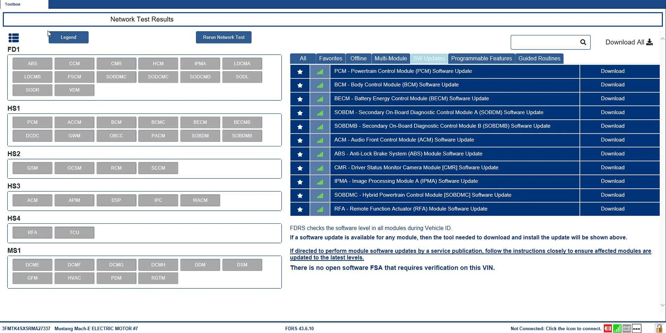Select the PCM module in HS1
The image size is (666, 333).
click(x=32, y=123)
